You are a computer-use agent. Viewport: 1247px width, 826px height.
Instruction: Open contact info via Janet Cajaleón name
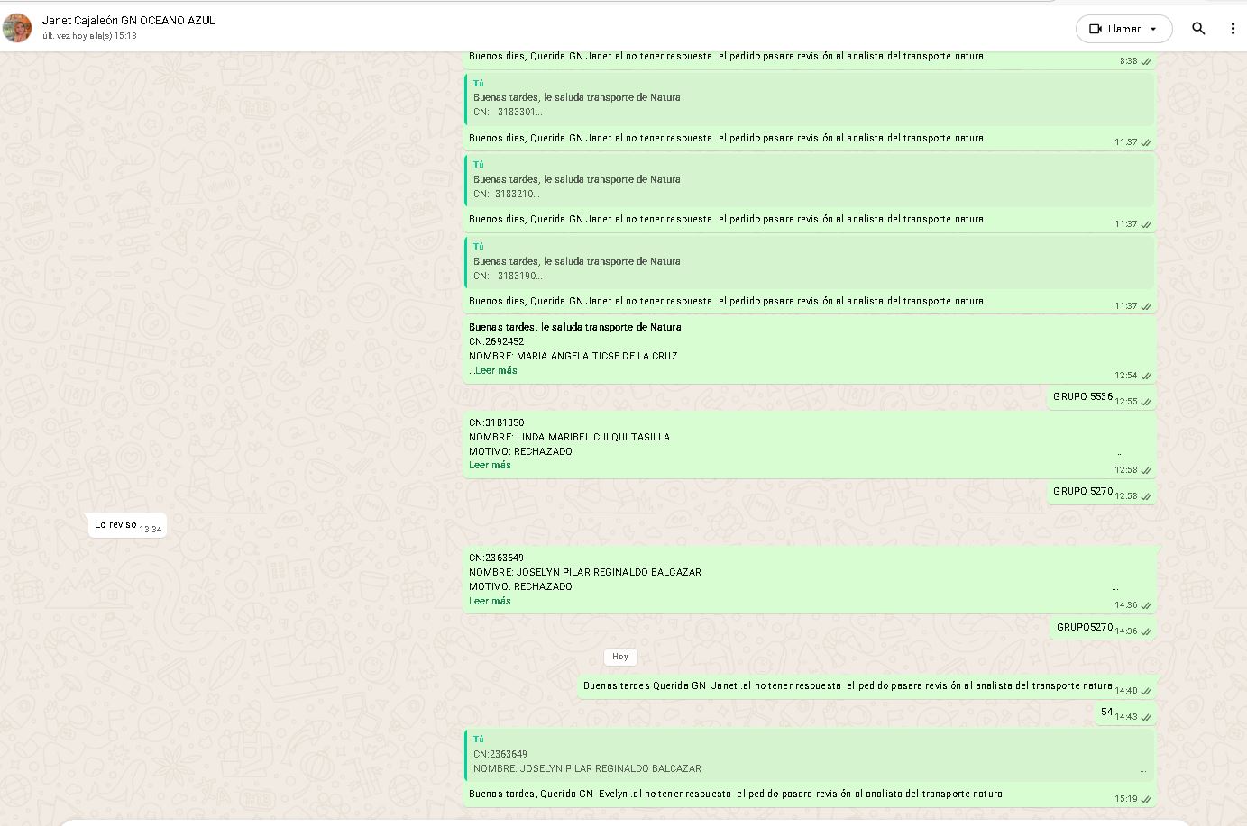(x=129, y=20)
